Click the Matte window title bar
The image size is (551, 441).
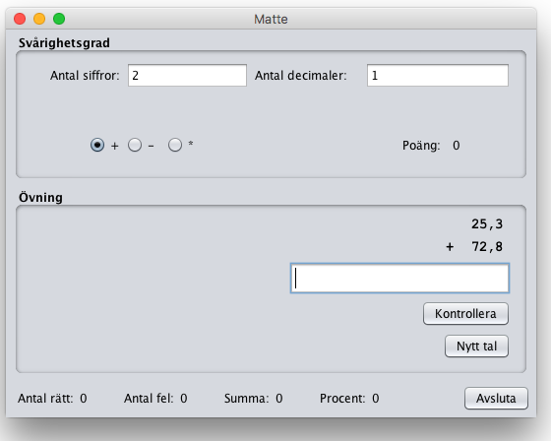[271, 19]
